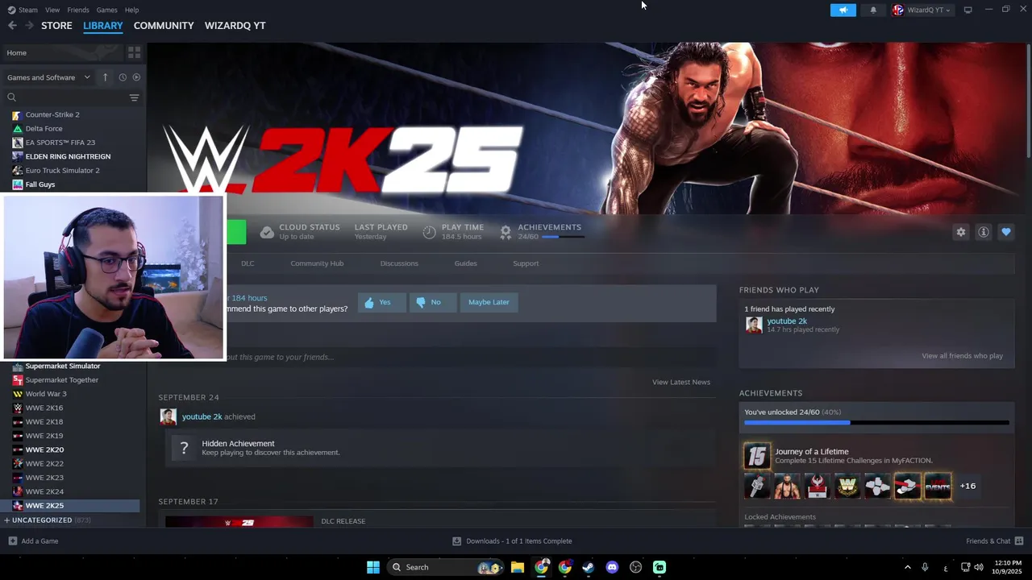Open the Community Hub tab

point(317,263)
